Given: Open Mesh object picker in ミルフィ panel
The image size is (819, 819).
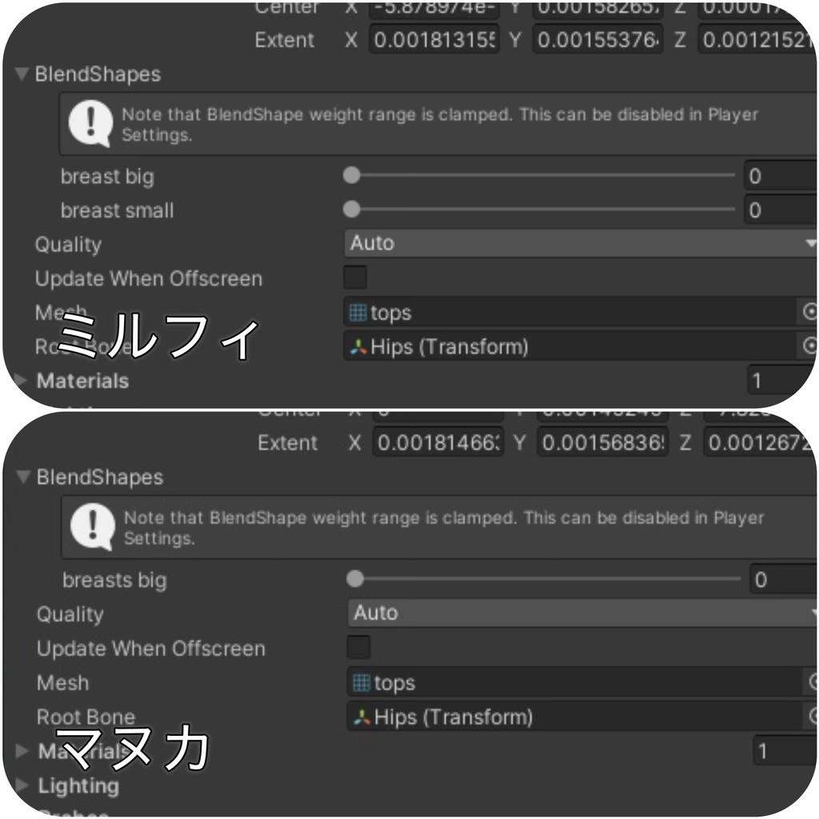Looking at the screenshot, I should tap(809, 313).
